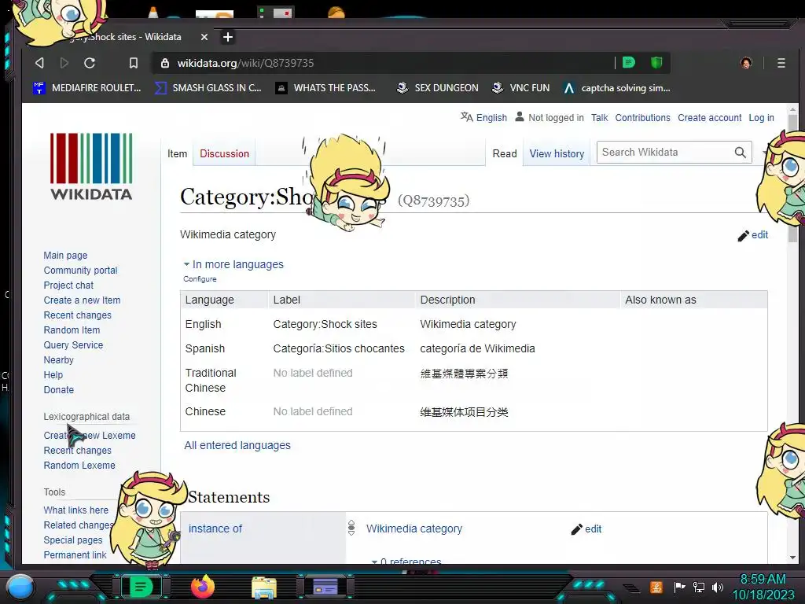Open the purple window taskbar icon
Screen dimensions: 805x604
tap(325, 587)
